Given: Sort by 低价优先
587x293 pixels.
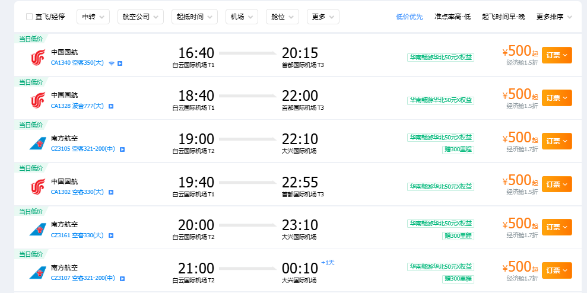Looking at the screenshot, I should (410, 17).
